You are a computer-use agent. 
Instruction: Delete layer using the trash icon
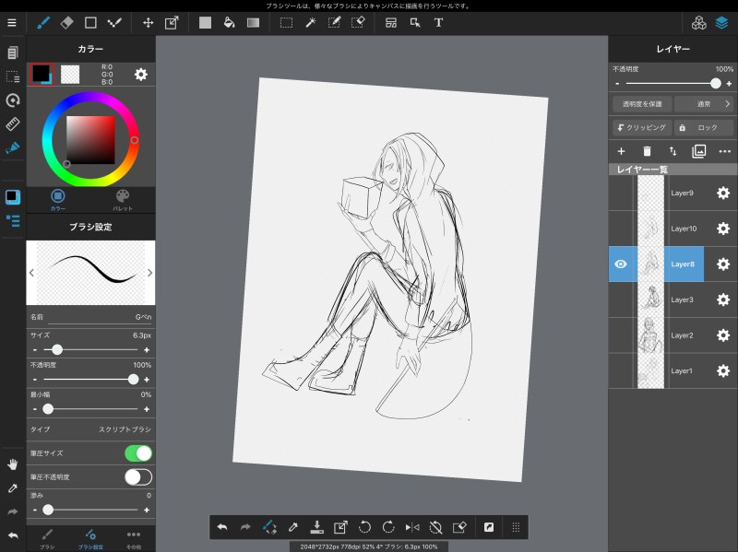(x=647, y=151)
